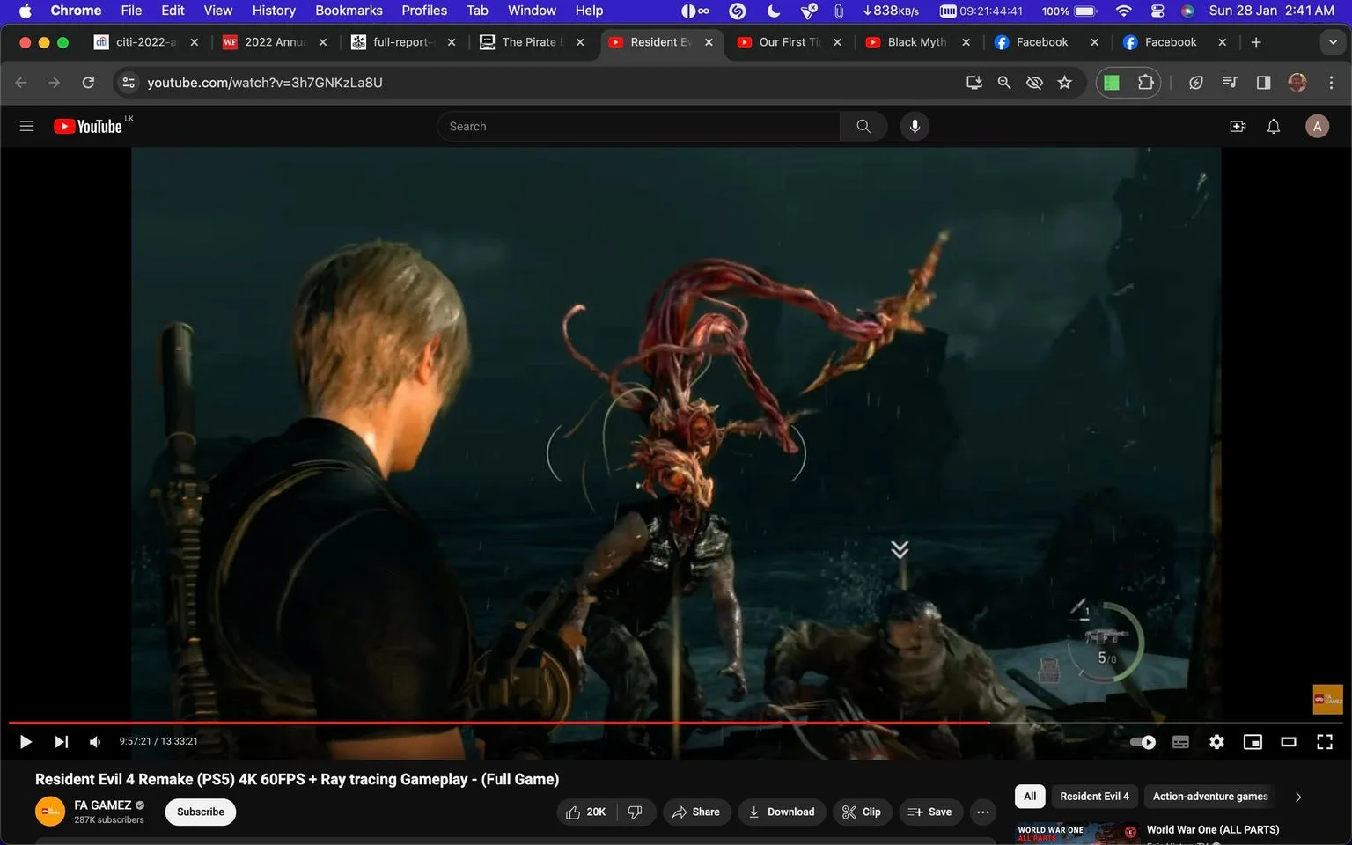Viewport: 1352px width, 845px height.
Task: Skip to next video
Action: point(61,742)
